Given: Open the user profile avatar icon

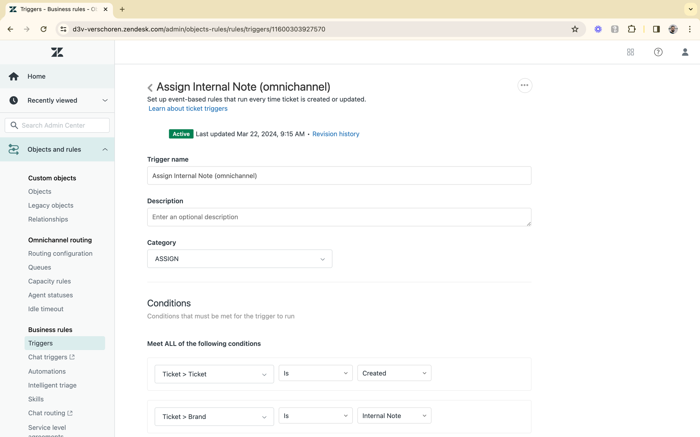Looking at the screenshot, I should pos(685,52).
